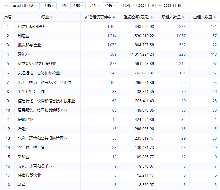Sort by 承租人数量 sort icon
Image resolution: width=220 pixels, height=190 pixels.
(x=183, y=17)
